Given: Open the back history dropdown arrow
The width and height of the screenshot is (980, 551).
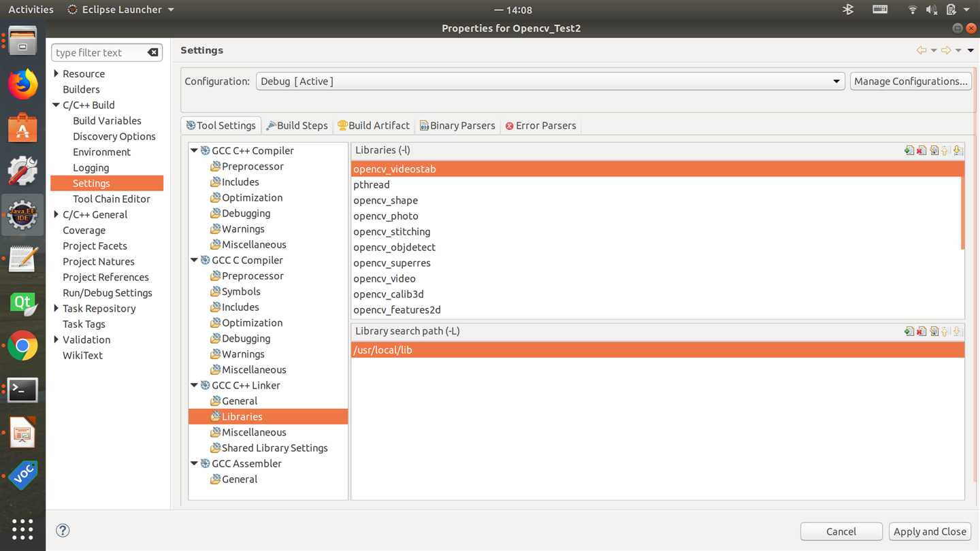Looking at the screenshot, I should coord(934,50).
